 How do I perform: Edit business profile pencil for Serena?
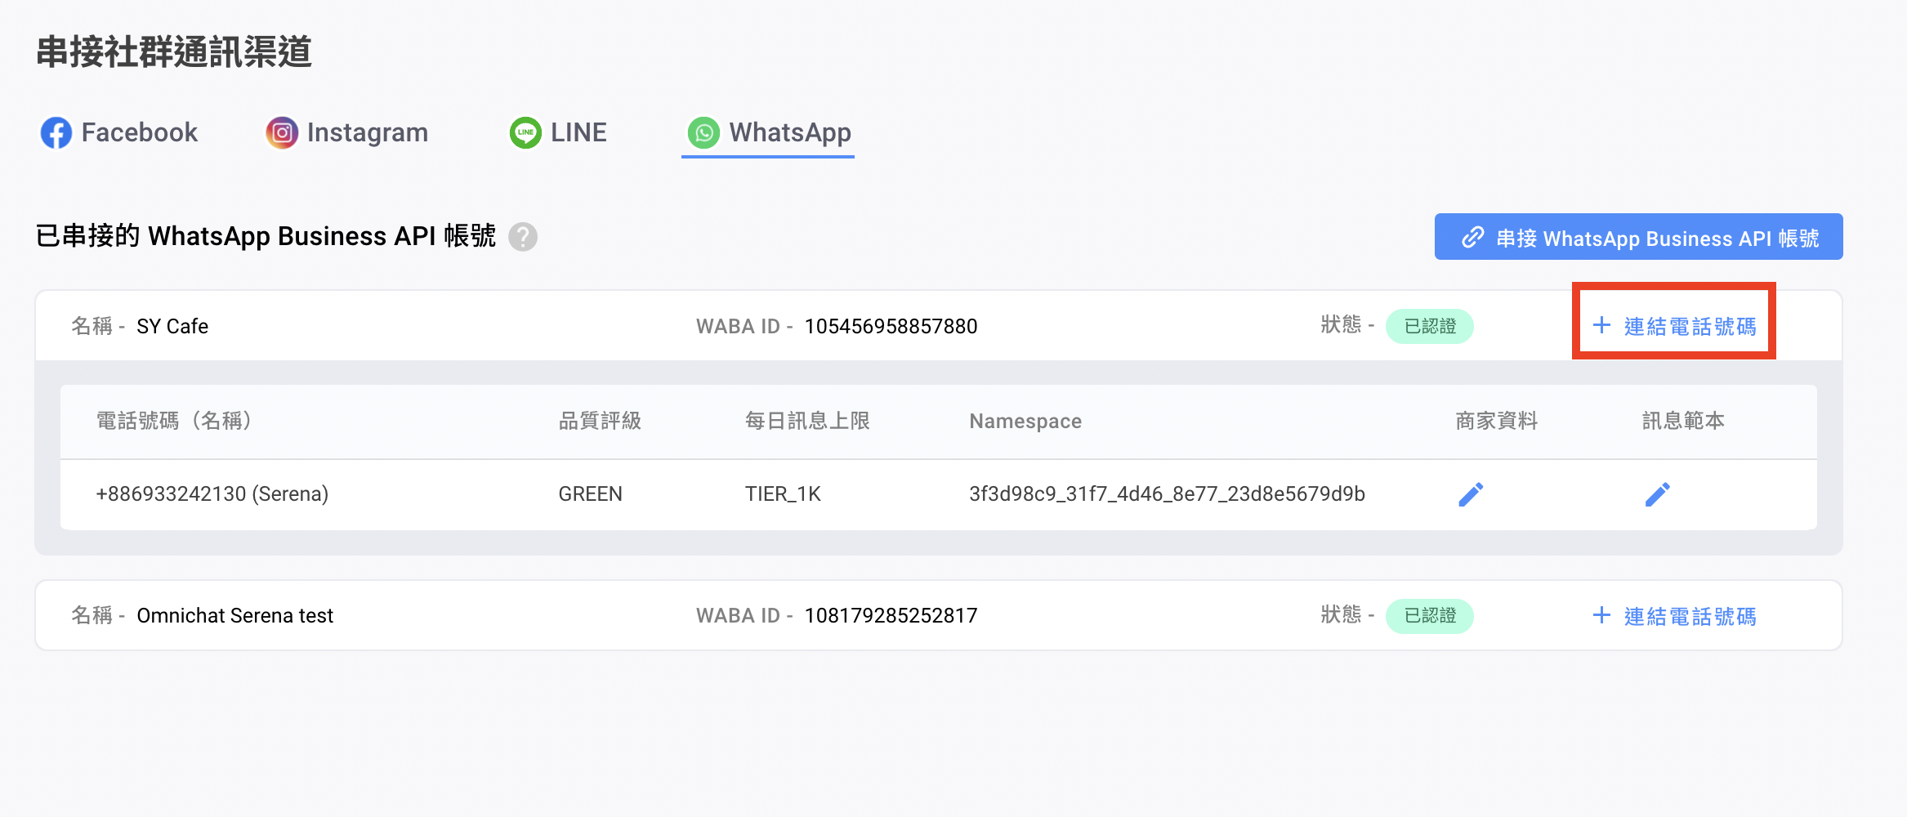click(1471, 494)
